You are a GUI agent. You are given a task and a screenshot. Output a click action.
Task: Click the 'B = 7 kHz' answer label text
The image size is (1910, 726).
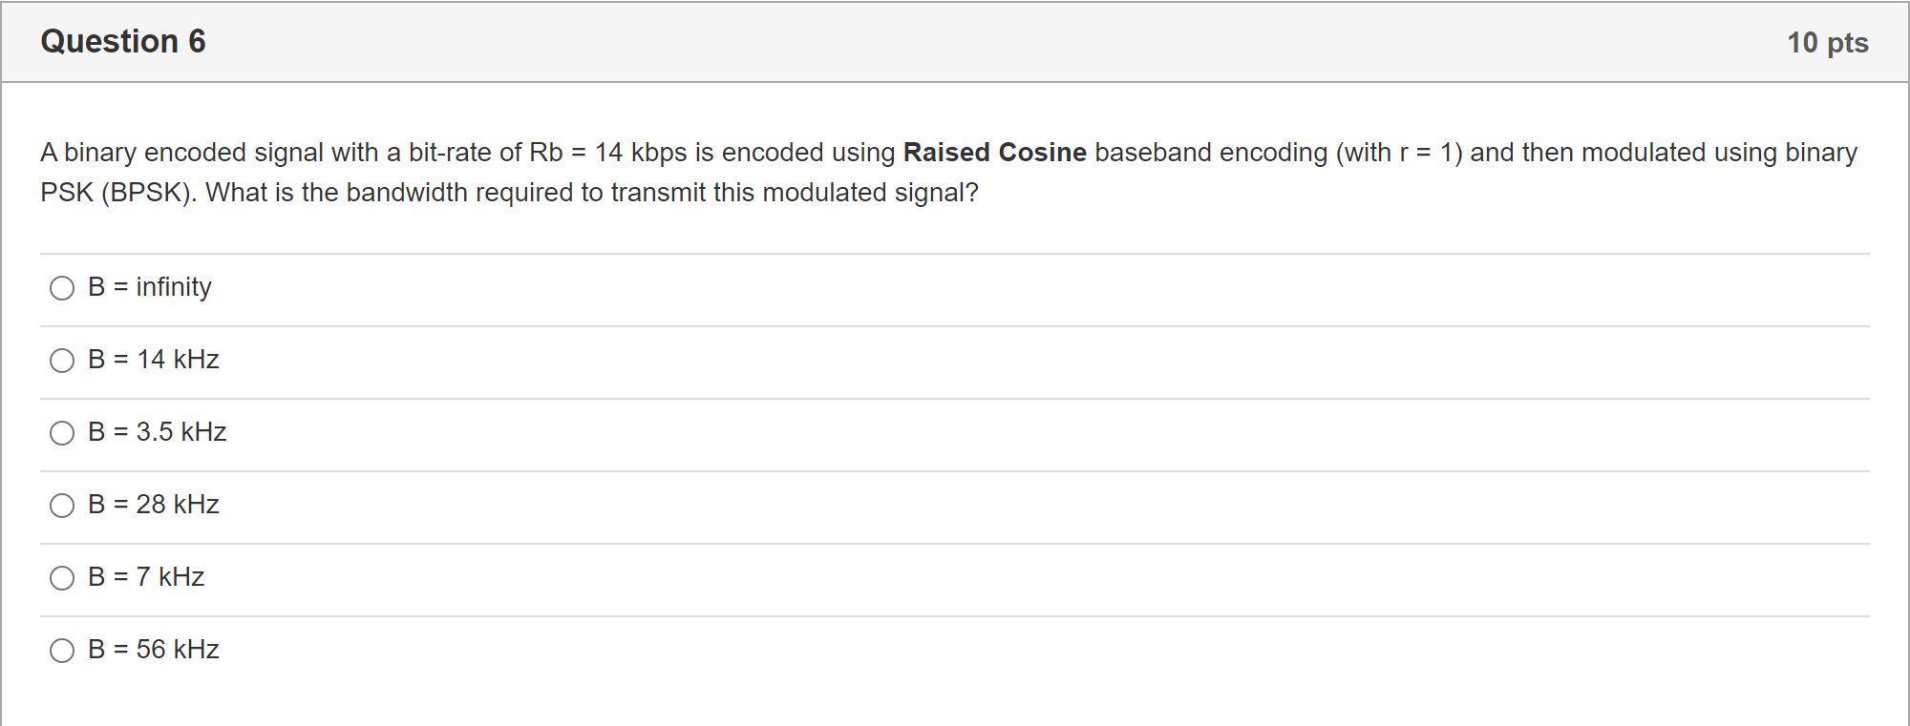[x=146, y=577]
